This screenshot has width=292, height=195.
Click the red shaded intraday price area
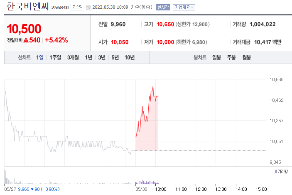click(x=147, y=133)
